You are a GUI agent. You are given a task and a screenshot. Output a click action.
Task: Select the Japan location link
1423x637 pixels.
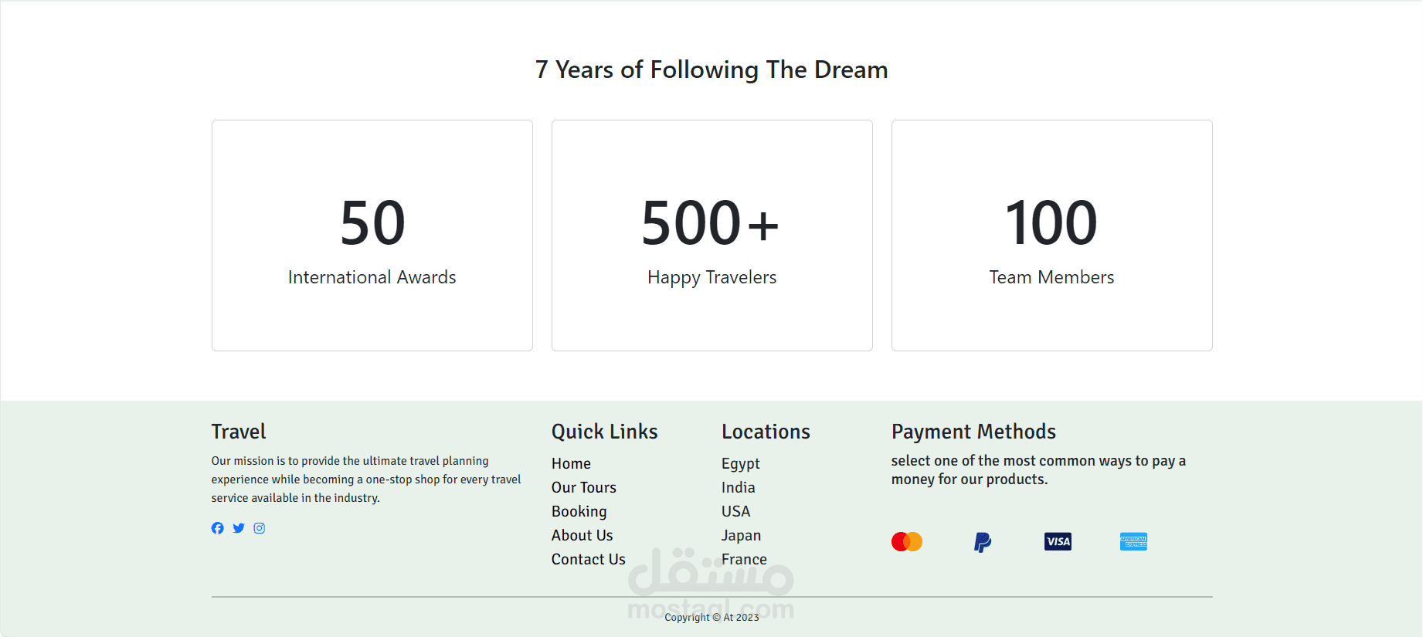(741, 535)
